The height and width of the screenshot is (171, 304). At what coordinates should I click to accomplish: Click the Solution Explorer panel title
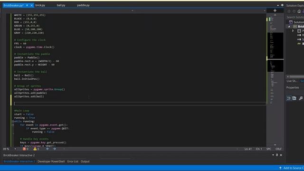(295, 5)
